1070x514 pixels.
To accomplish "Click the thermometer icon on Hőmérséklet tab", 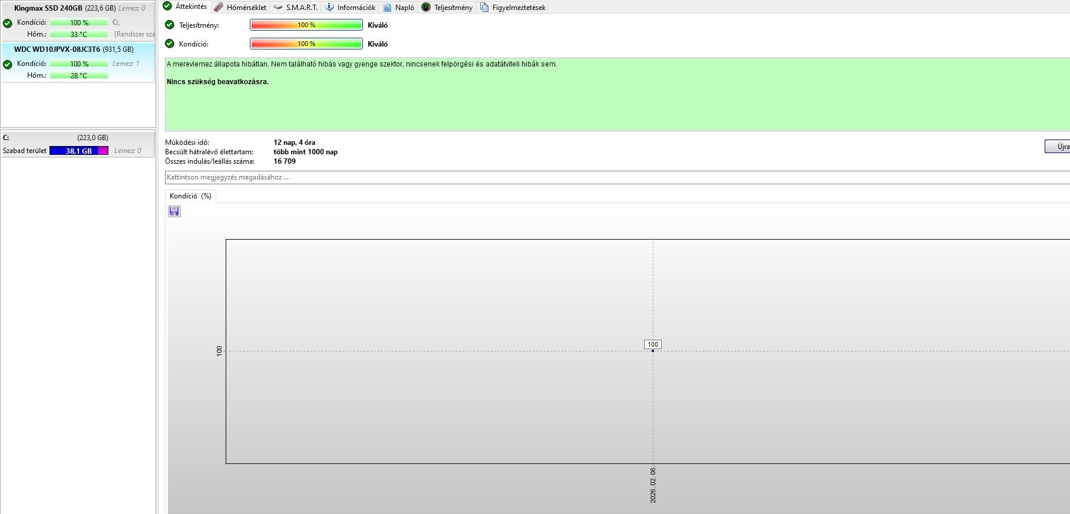I will [218, 7].
